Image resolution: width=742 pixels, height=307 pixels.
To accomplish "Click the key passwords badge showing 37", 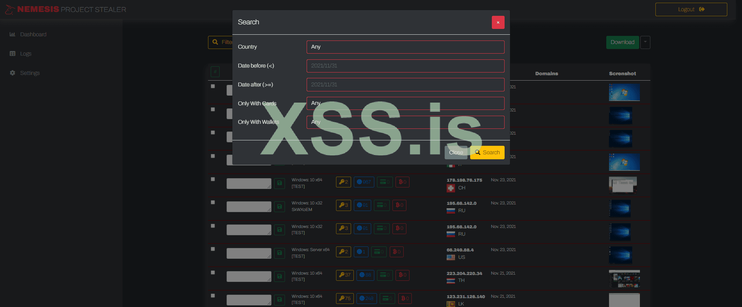I will pos(345,275).
